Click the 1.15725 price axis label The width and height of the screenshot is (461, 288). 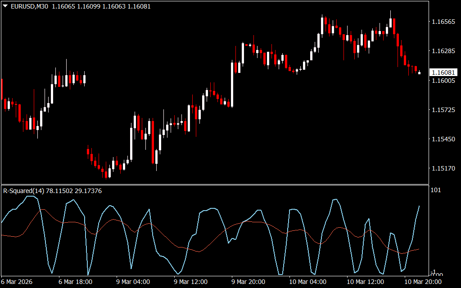click(443, 110)
